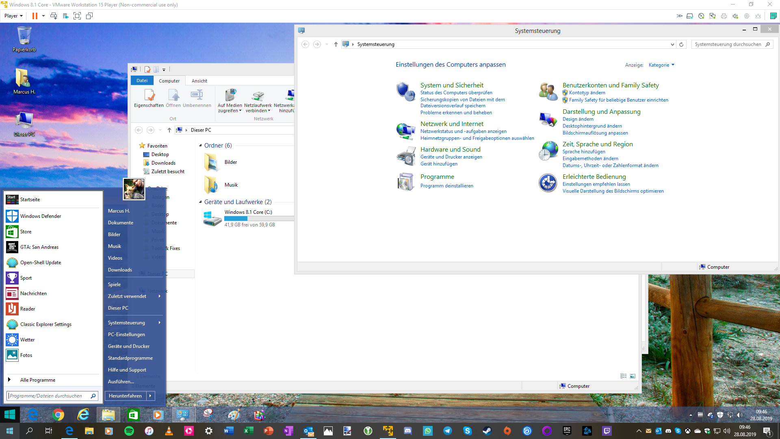This screenshot has width=780, height=439.
Task: Open the Datei tab
Action: pos(142,80)
